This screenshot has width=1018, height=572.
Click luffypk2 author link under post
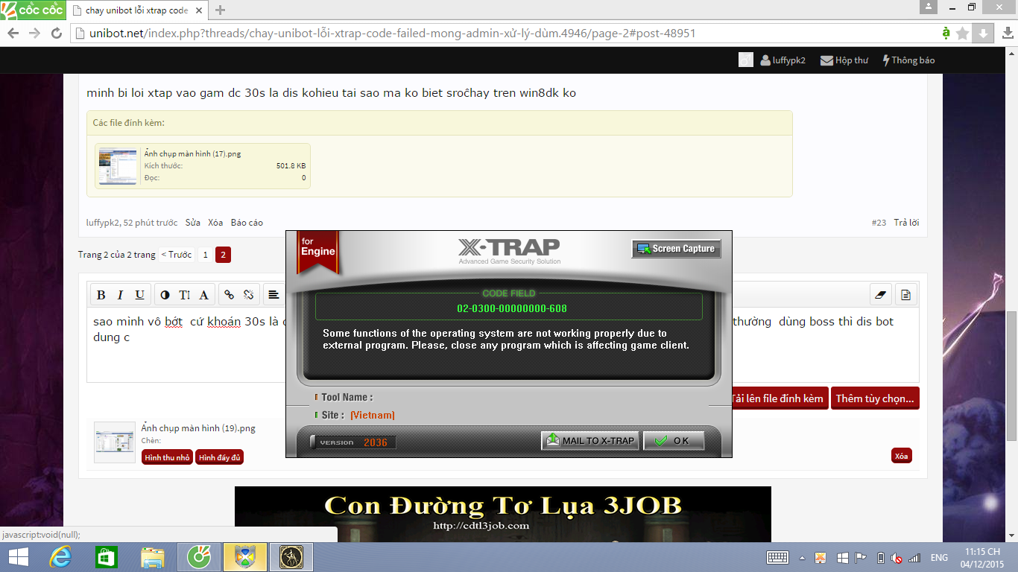[103, 223]
